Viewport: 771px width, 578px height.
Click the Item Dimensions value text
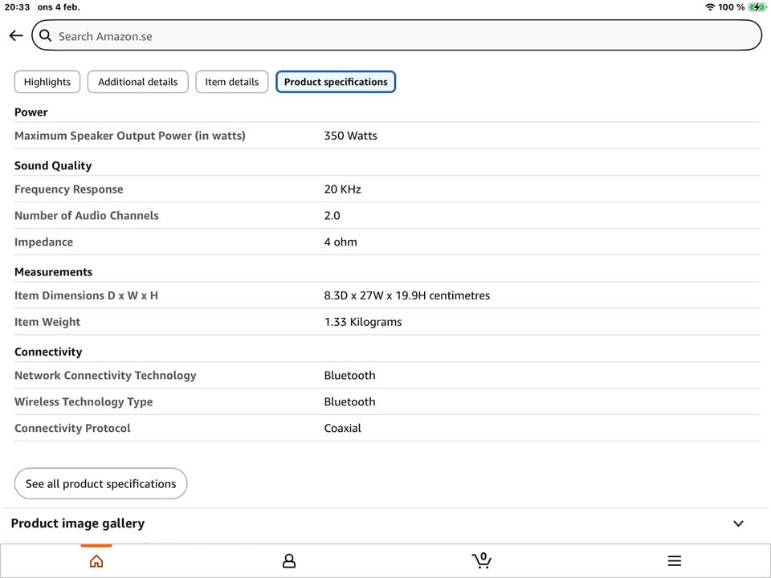pyautogui.click(x=406, y=295)
